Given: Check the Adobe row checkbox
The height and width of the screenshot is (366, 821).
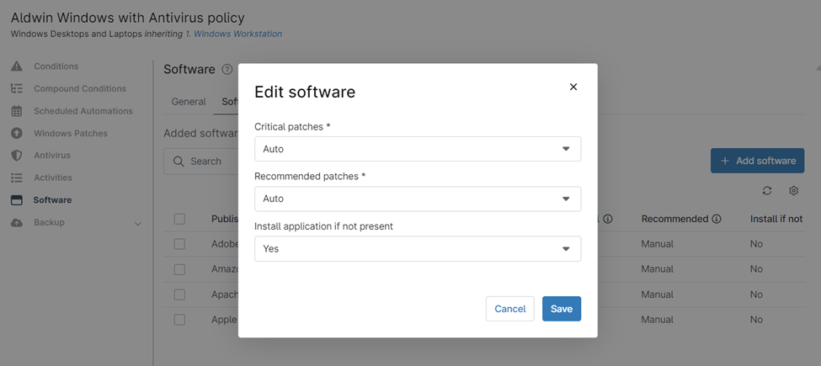Looking at the screenshot, I should [179, 244].
